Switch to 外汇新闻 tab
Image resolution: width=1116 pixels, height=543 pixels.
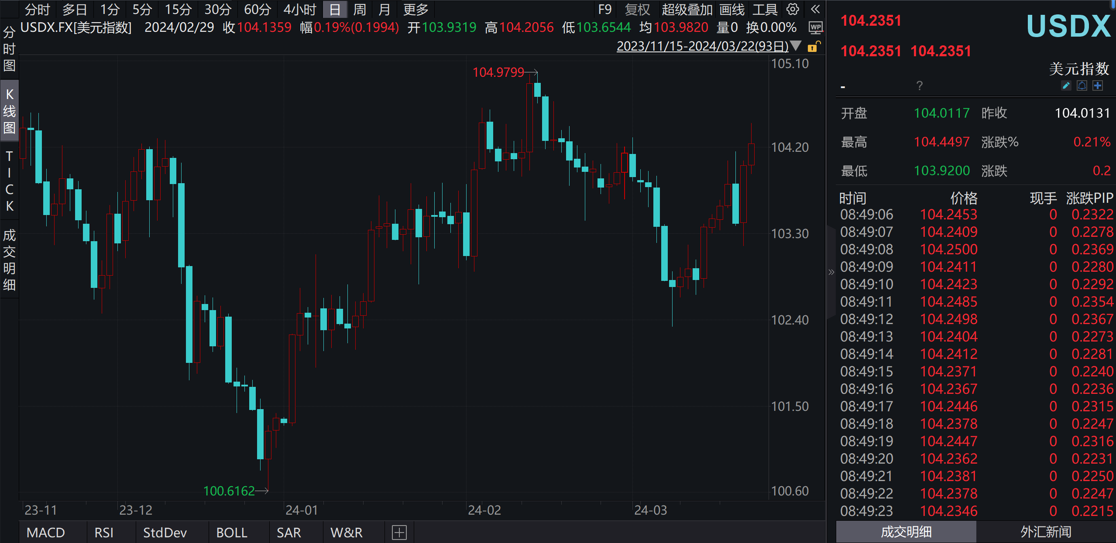click(x=1046, y=532)
